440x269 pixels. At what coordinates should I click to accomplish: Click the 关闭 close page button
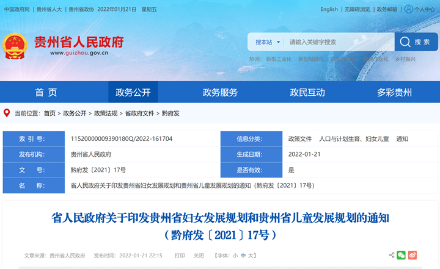coord(199,256)
